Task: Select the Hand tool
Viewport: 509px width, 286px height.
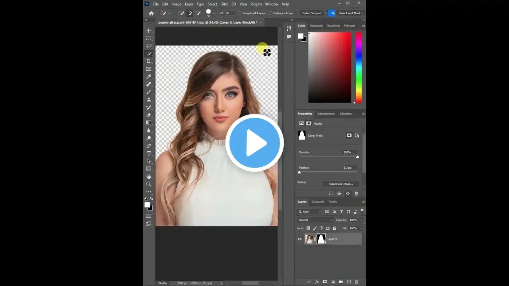Action: click(149, 176)
